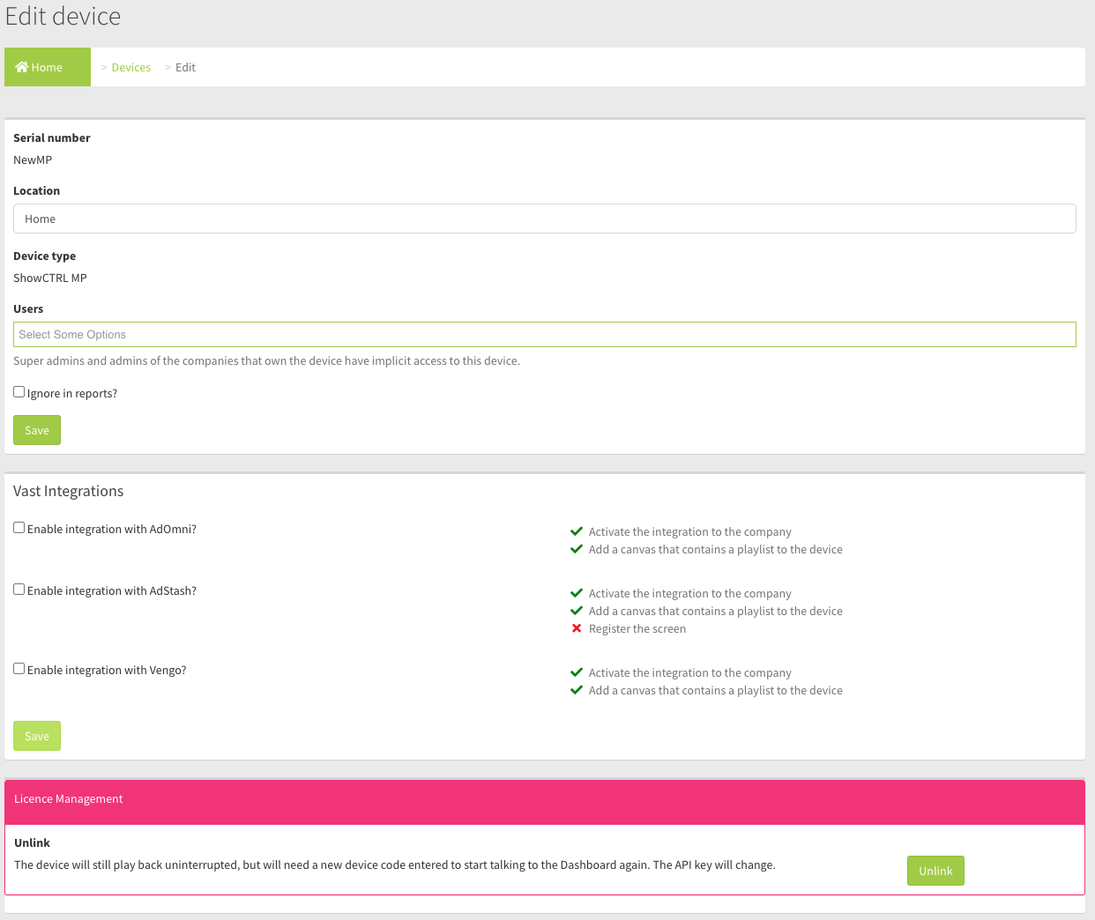
Task: Click green checkmark beside AdOmni activate integration
Action: click(577, 531)
